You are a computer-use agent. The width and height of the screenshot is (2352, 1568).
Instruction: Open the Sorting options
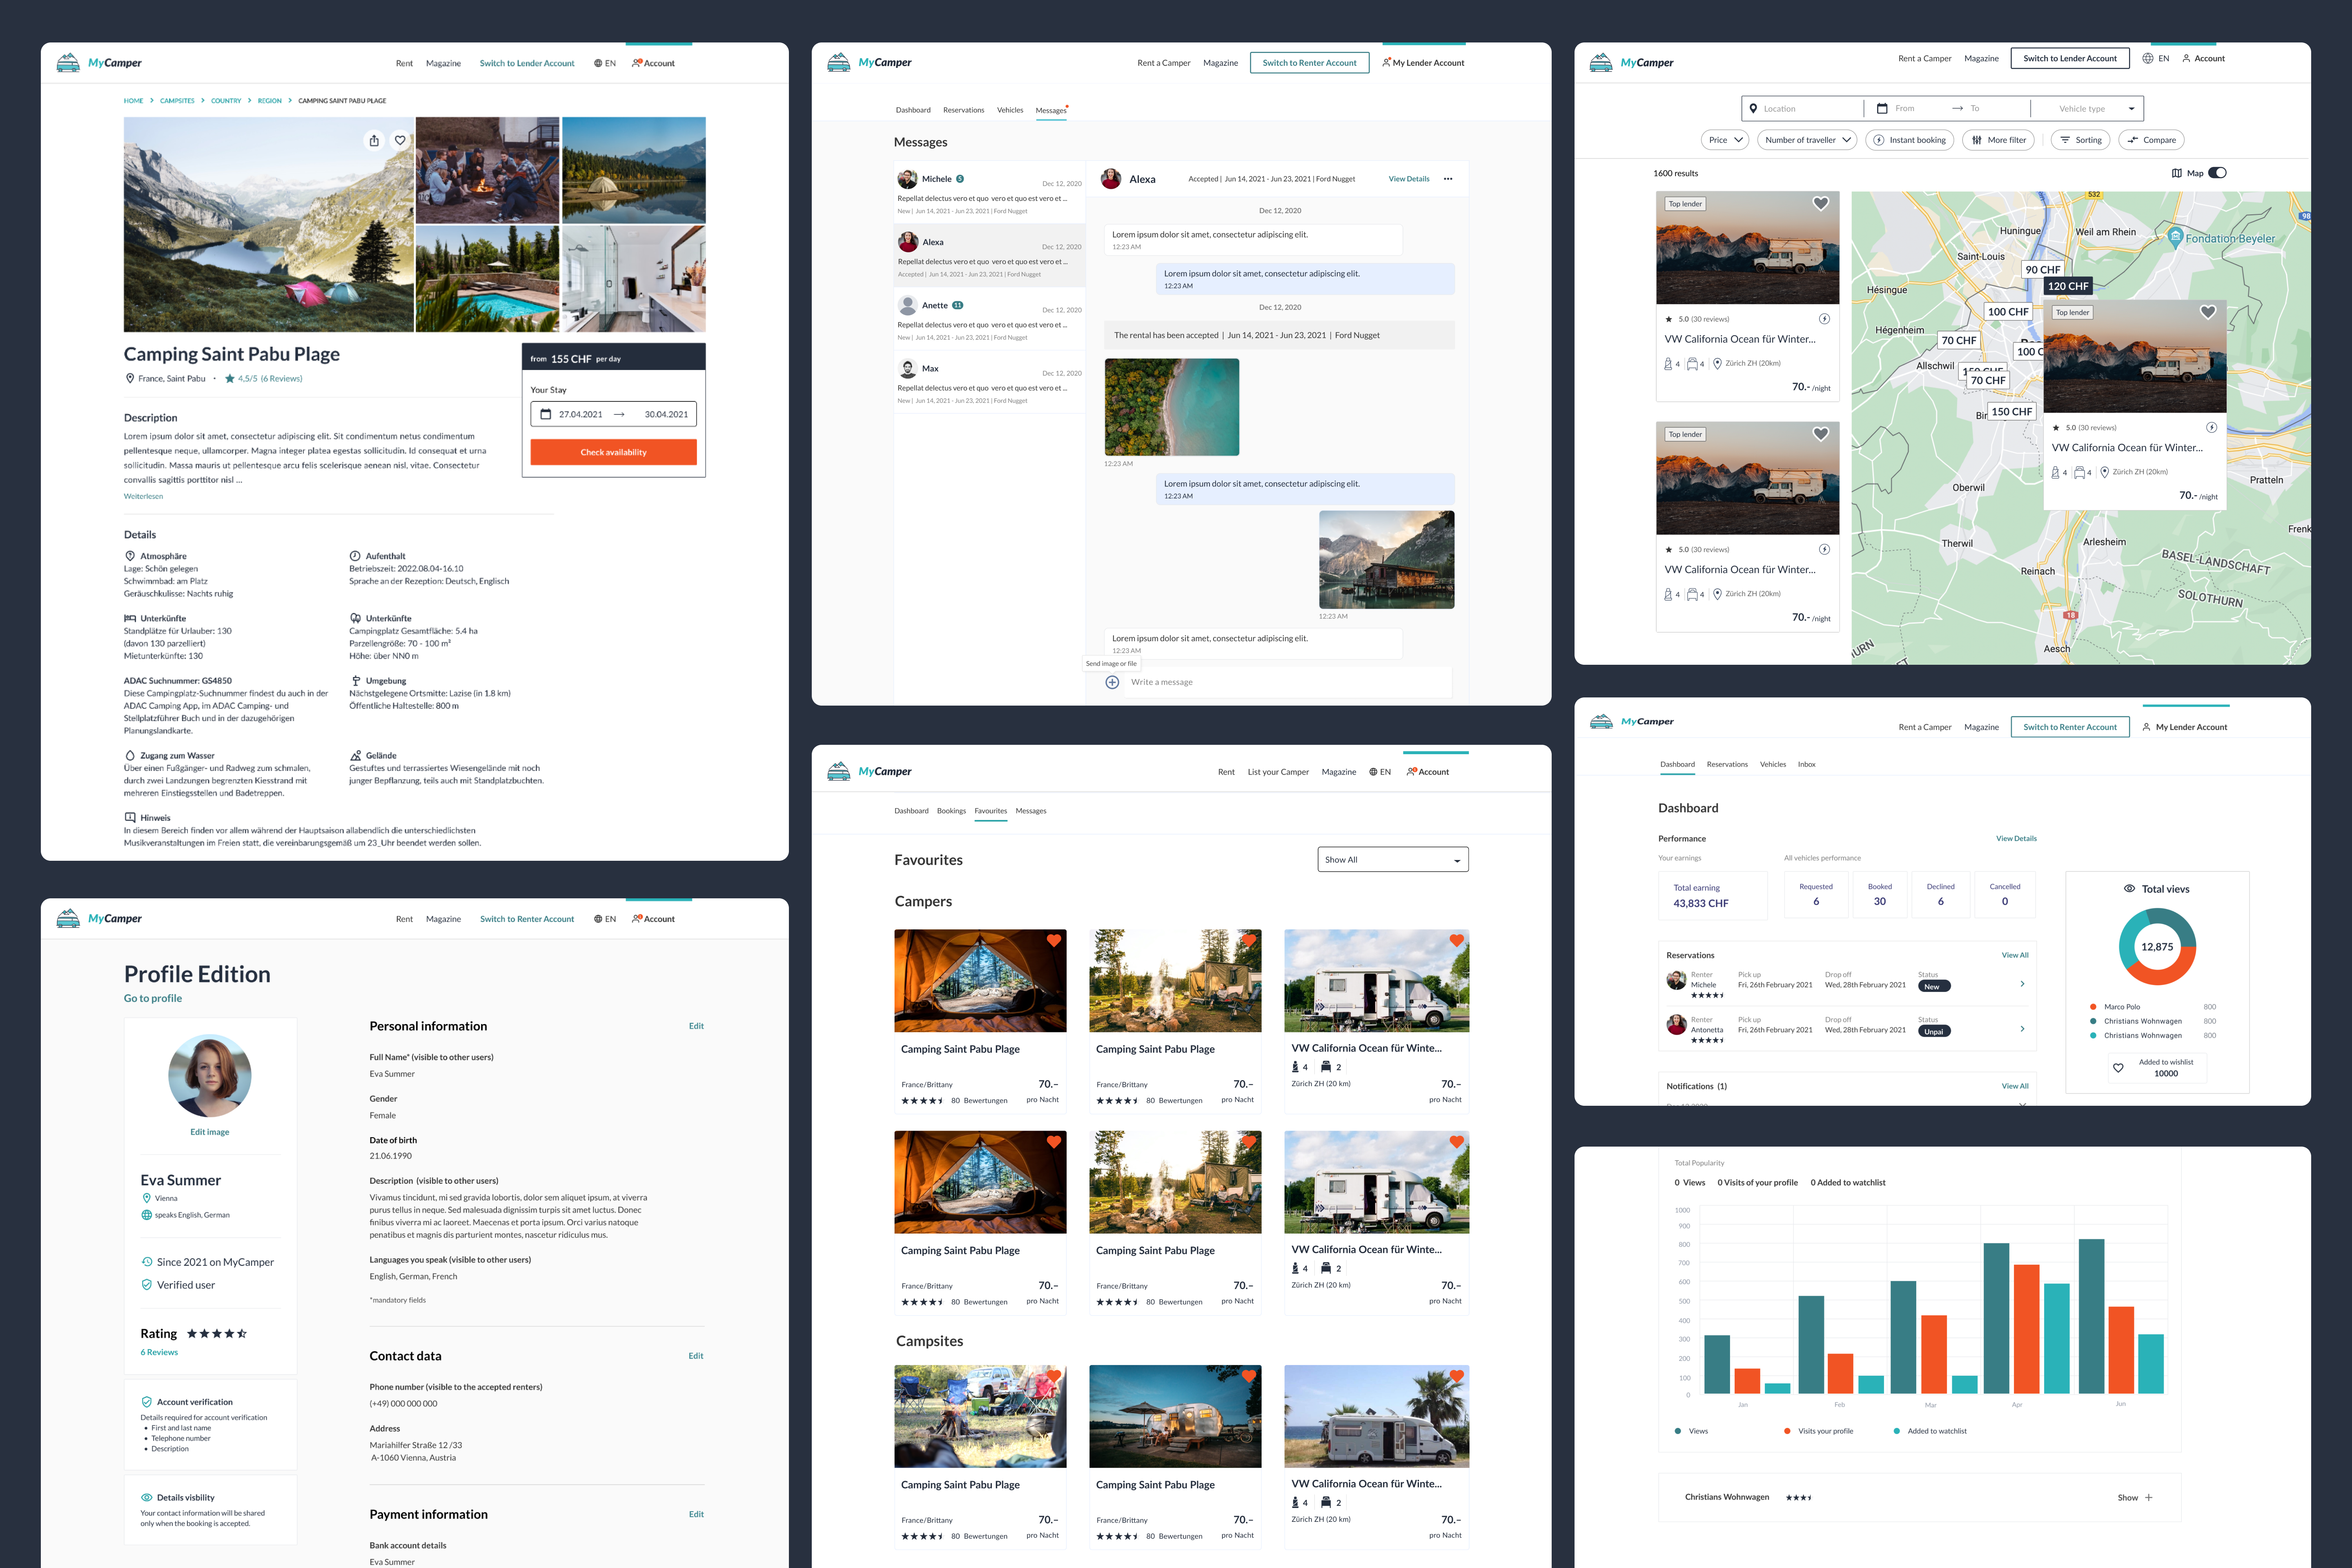click(2080, 140)
